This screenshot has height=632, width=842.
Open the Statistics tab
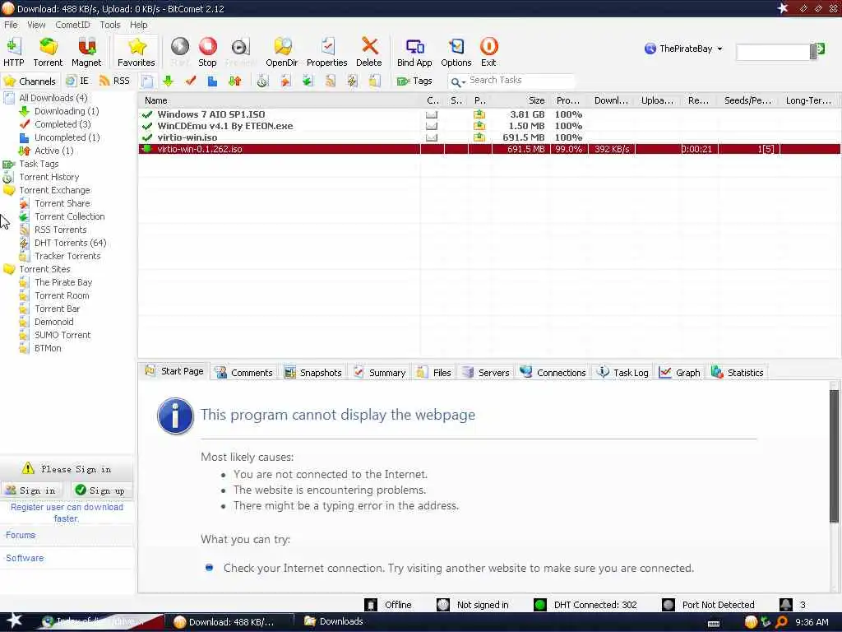click(x=738, y=373)
